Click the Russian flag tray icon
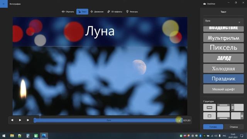The height and width of the screenshot is (139, 247). click(185, 136)
